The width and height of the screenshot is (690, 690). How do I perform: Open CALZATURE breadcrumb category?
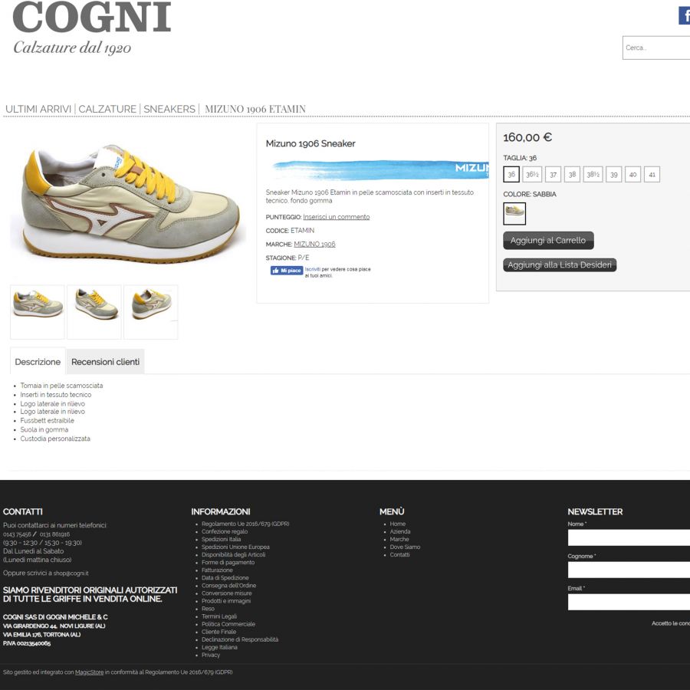(107, 109)
